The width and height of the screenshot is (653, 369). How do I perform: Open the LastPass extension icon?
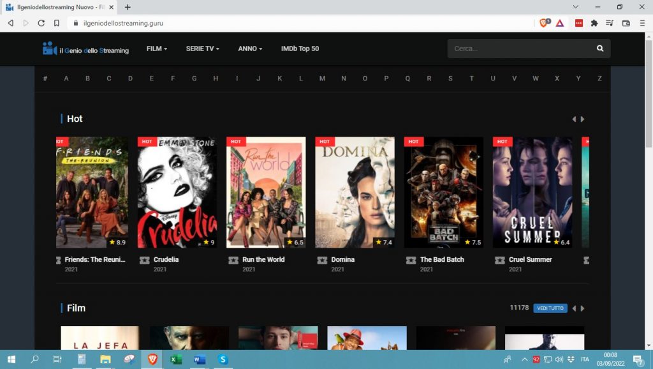pyautogui.click(x=579, y=23)
